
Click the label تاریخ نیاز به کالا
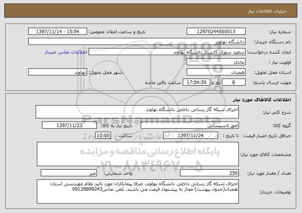click(x=116, y=125)
